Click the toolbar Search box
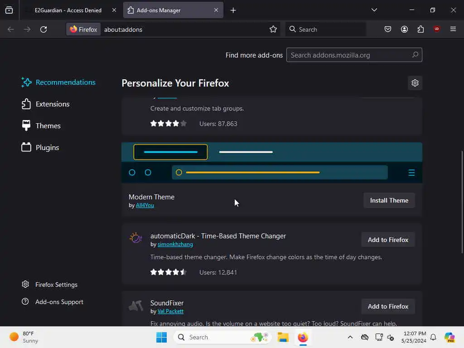The width and height of the screenshot is (464, 348). pos(325,29)
